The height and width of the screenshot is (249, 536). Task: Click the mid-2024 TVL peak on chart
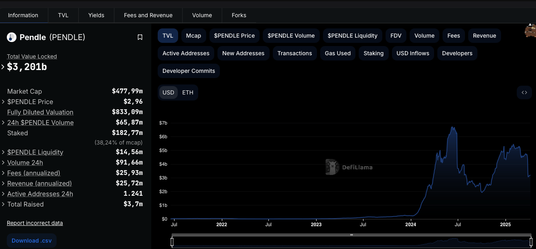pos(453,127)
